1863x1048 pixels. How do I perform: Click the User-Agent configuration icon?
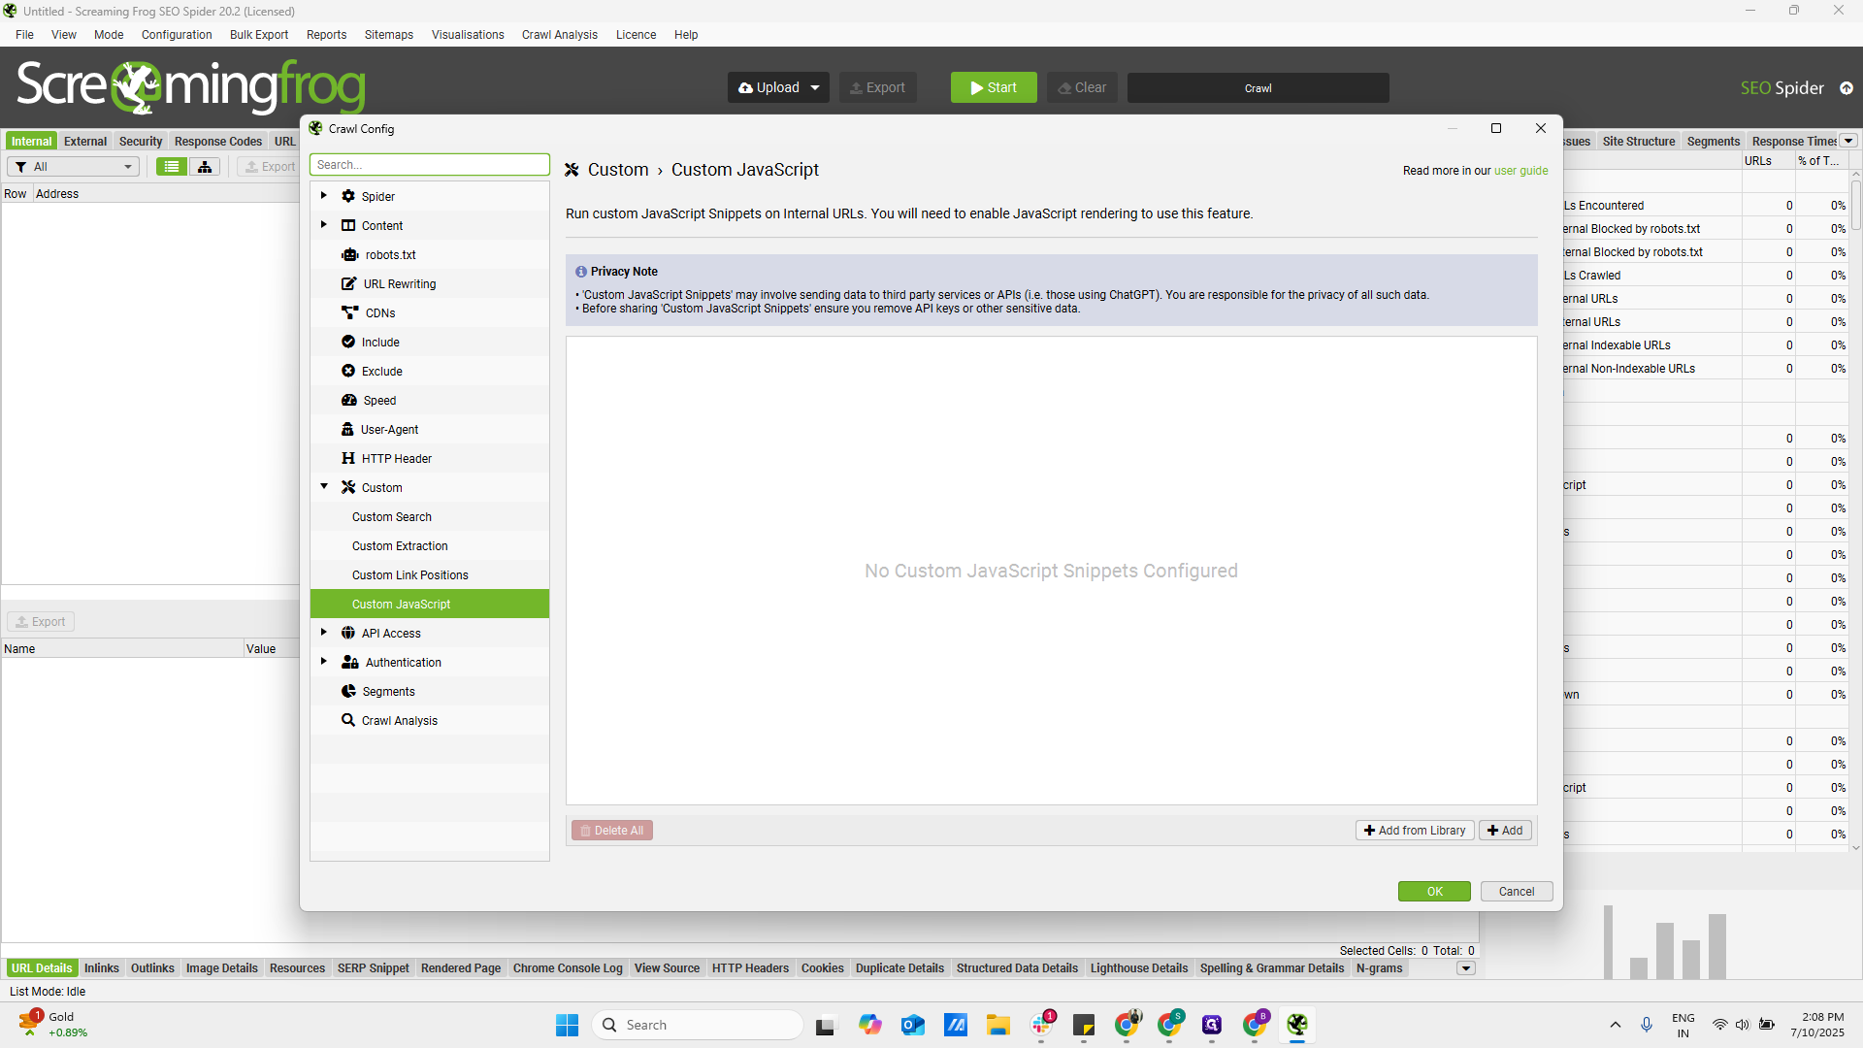click(x=347, y=429)
